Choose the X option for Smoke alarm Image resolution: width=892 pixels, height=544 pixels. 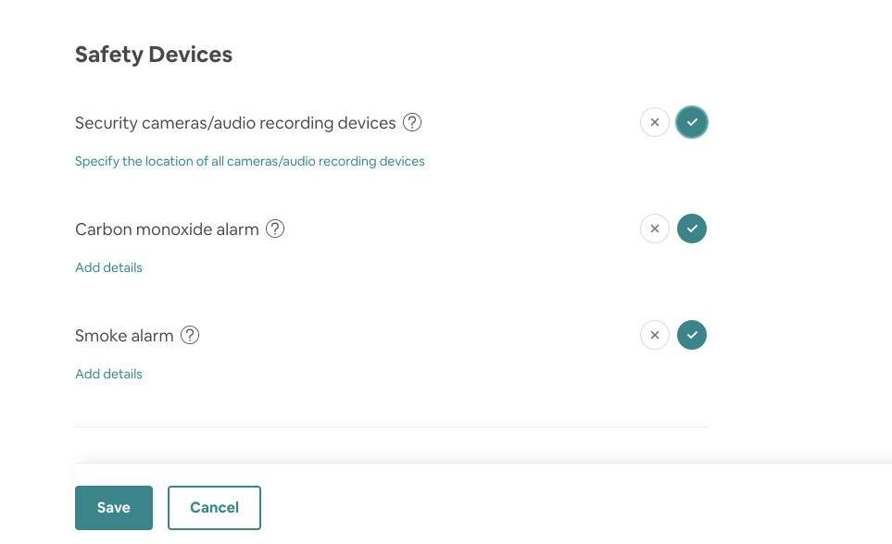tap(655, 335)
